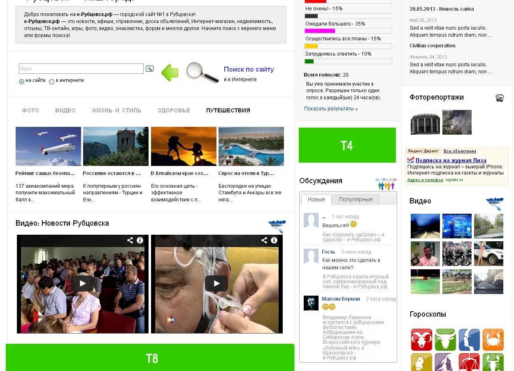514x371 pixels.
Task: Click the share icon on the first news video
Action: click(131, 240)
